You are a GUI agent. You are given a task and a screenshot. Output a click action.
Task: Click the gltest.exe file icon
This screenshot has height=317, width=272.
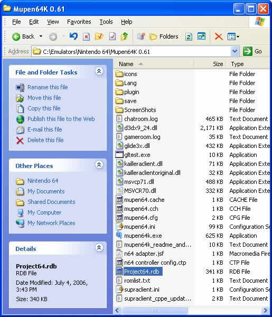coord(119,155)
